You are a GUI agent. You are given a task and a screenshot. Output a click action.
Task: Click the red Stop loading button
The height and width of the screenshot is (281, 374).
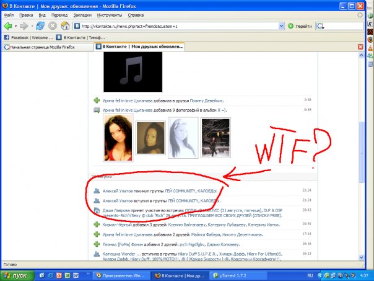[x=53, y=26]
